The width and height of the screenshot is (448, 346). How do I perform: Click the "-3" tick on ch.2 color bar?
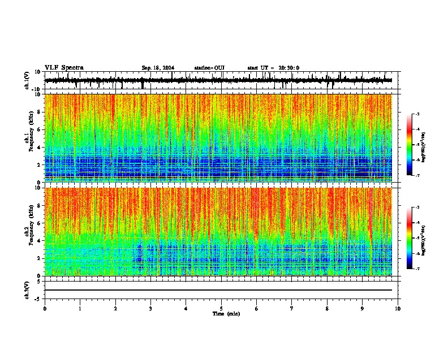pyautogui.click(x=417, y=207)
